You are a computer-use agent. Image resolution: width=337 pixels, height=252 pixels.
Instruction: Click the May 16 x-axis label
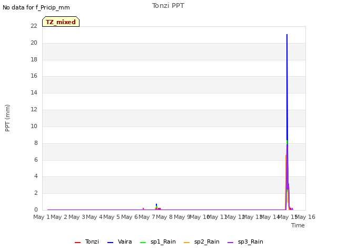tap(305, 217)
